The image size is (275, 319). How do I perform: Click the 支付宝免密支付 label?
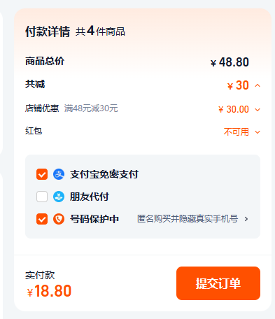pyautogui.click(x=104, y=174)
